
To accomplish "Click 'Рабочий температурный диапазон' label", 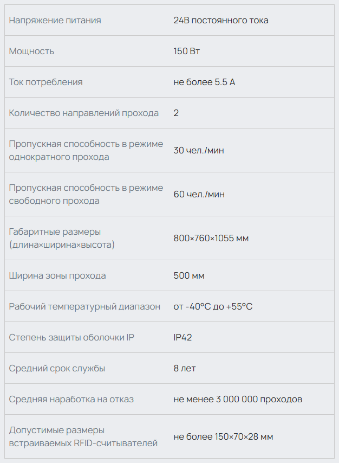I will pyautogui.click(x=84, y=306).
